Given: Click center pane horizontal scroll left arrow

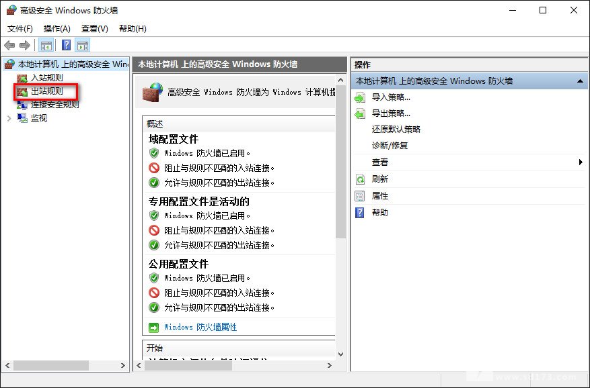Looking at the screenshot, I should 139,365.
